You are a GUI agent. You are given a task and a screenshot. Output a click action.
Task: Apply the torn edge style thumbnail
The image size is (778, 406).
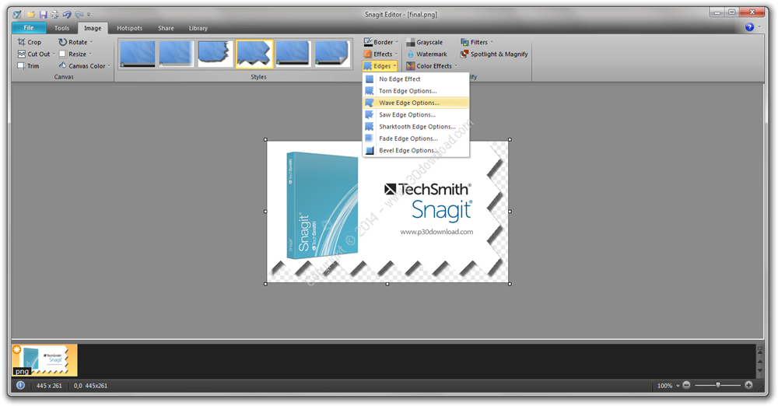tap(216, 54)
